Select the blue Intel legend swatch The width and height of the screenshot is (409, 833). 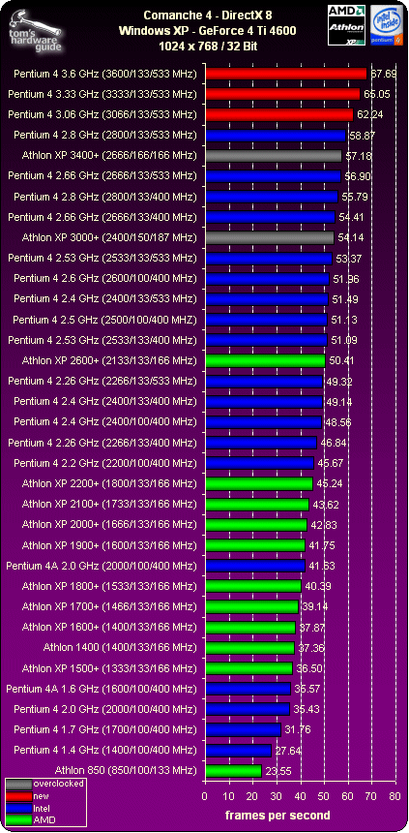click(18, 808)
